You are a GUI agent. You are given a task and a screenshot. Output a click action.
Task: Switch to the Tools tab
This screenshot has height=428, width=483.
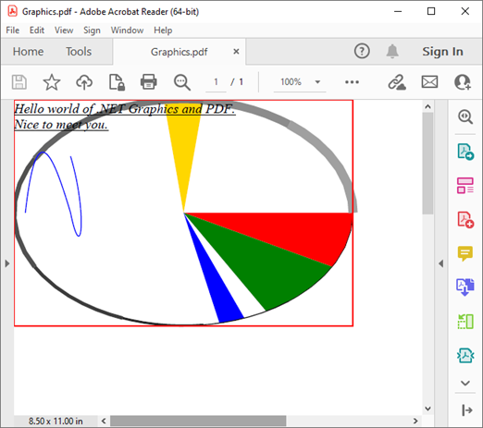coord(79,52)
